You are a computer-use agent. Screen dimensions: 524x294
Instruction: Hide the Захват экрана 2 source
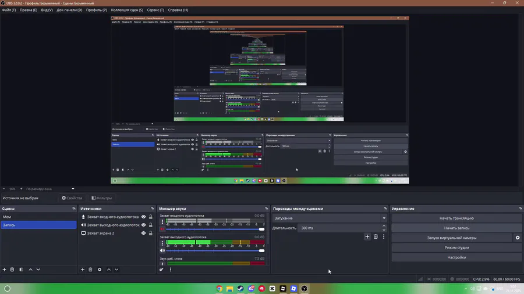[143, 234]
